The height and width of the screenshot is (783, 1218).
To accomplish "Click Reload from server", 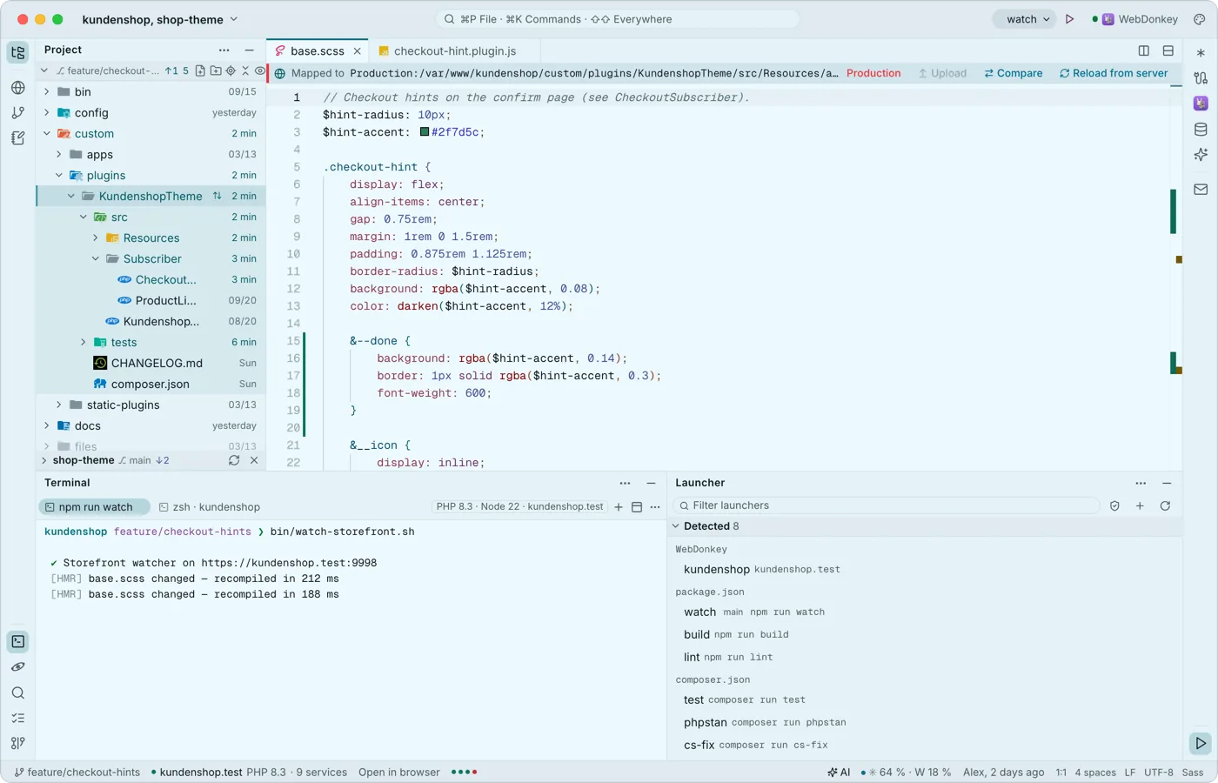I will pyautogui.click(x=1114, y=73).
